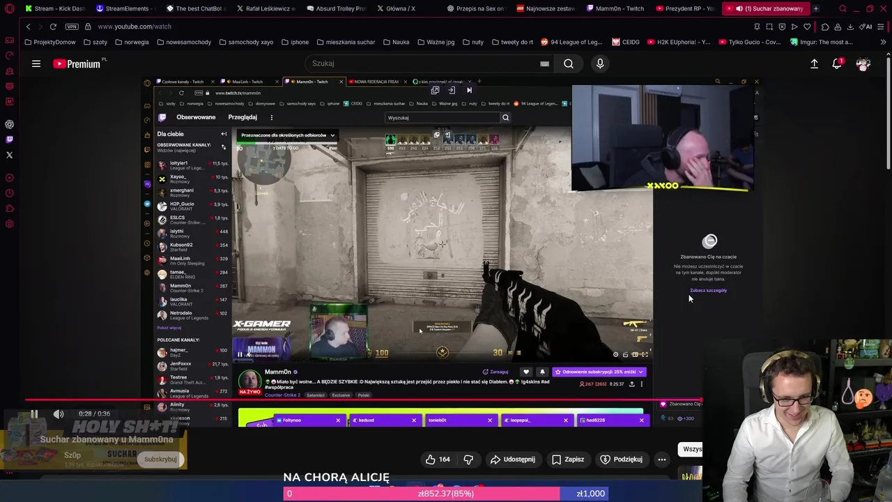Switch to Stream - Kick Dashboard tab
Image resolution: width=892 pixels, height=502 pixels.
point(54,8)
